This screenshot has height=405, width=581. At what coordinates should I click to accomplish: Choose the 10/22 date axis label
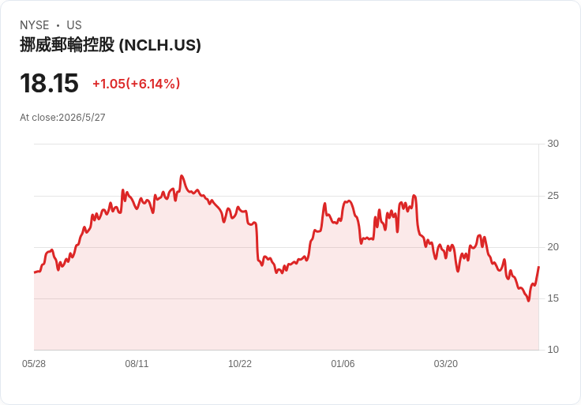[x=240, y=364]
